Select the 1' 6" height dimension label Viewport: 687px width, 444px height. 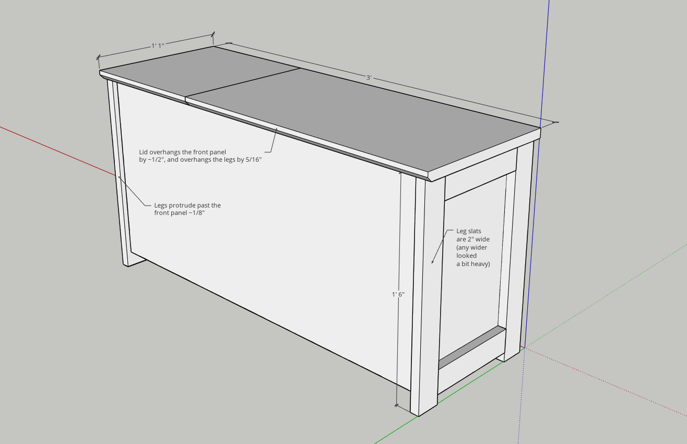coord(398,294)
